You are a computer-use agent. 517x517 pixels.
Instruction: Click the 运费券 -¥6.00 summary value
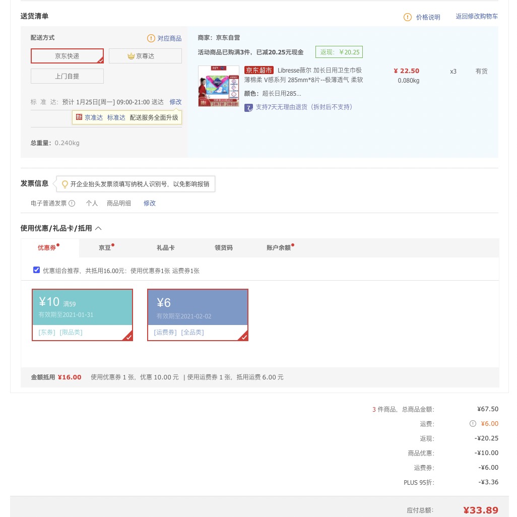488,468
